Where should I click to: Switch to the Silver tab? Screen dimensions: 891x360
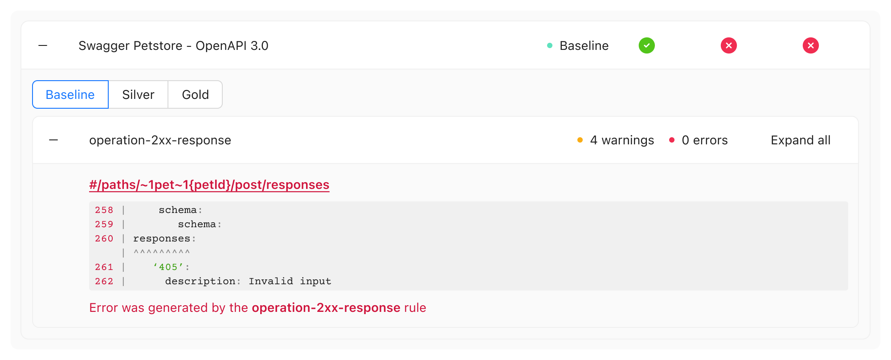(x=138, y=94)
